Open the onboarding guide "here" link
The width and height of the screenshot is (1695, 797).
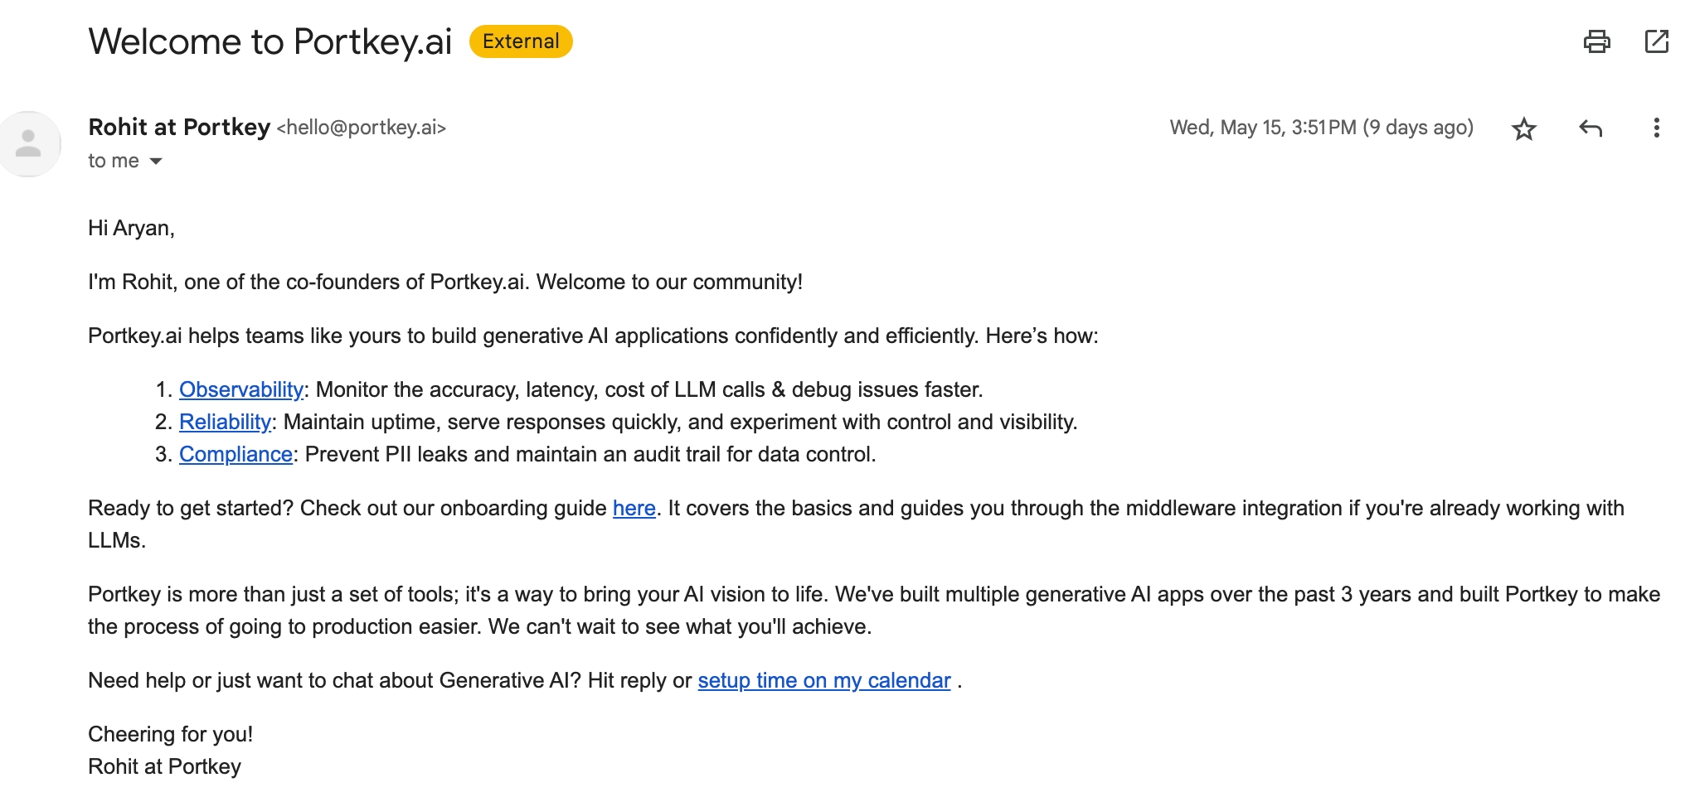(634, 508)
